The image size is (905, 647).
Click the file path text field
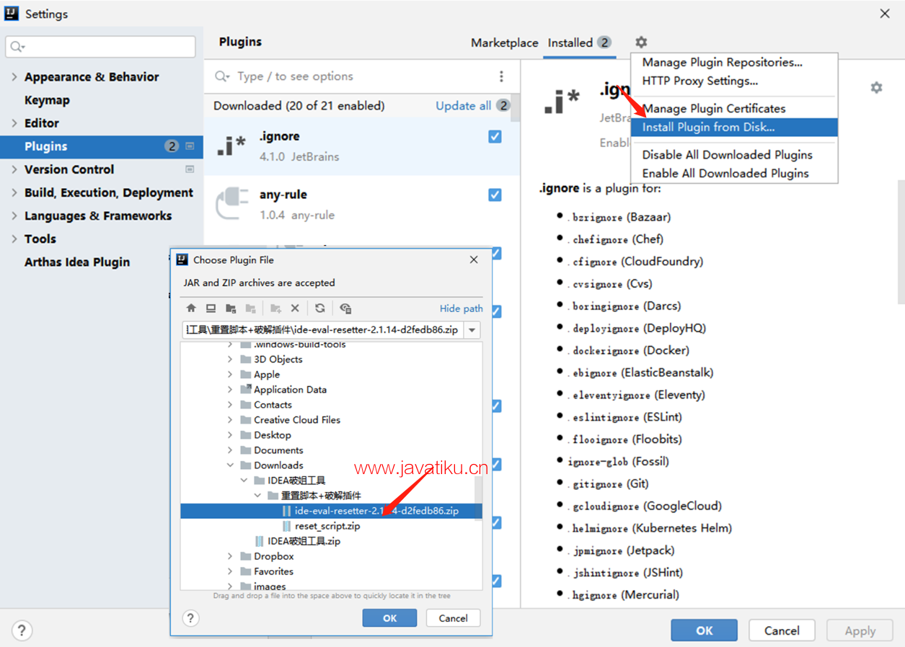[323, 330]
